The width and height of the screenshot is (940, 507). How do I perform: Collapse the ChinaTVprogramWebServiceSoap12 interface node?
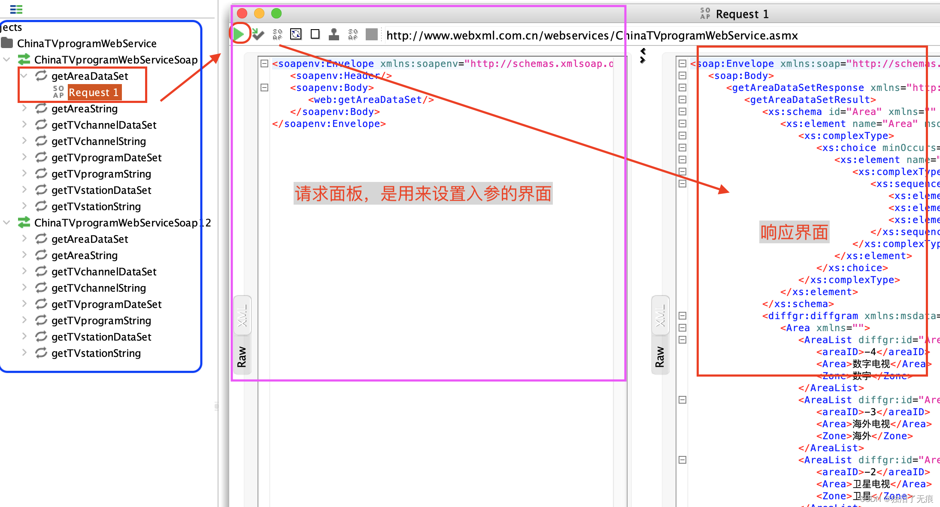click(x=7, y=223)
